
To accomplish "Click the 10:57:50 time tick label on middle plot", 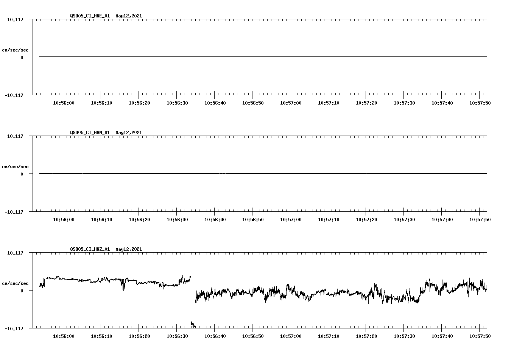I will click(480, 219).
